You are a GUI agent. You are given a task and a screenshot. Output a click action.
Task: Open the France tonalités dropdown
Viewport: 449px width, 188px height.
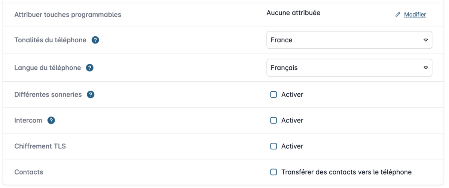(349, 40)
